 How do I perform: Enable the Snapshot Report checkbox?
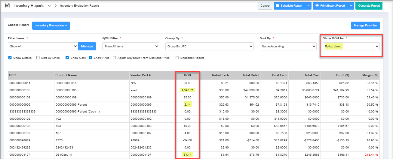tap(177, 58)
